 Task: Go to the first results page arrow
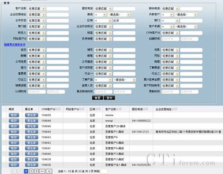coord(13,171)
